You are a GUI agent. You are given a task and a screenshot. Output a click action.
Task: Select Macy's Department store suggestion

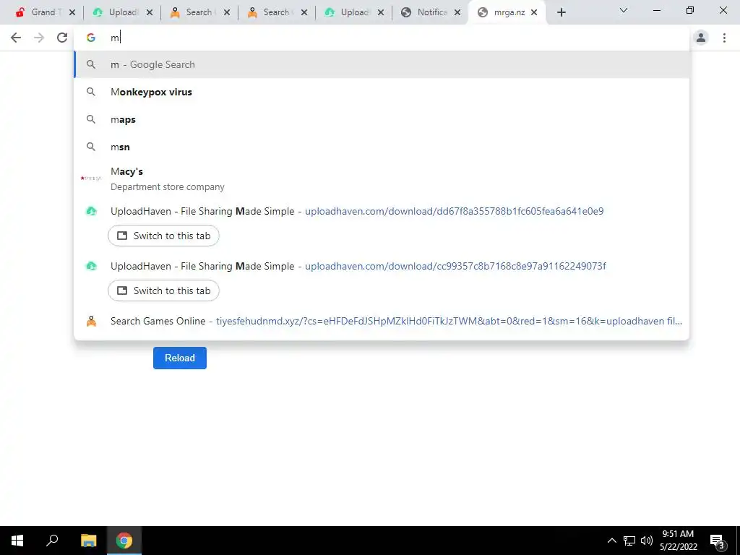tap(382, 179)
